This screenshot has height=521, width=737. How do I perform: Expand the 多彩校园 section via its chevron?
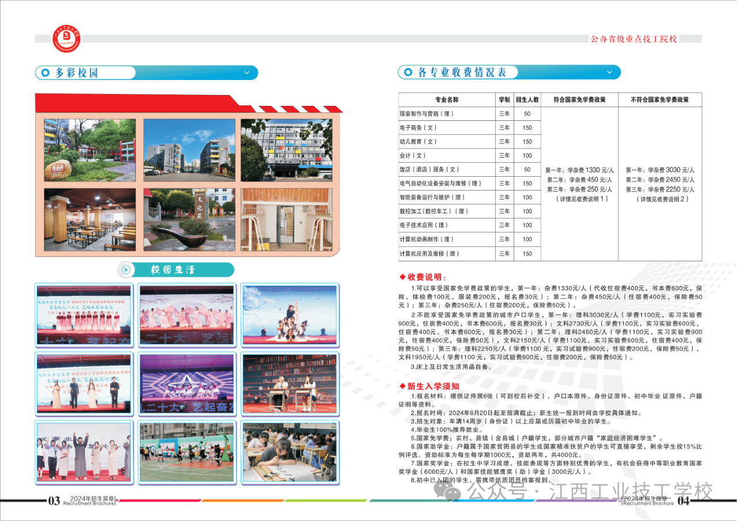coord(246,73)
